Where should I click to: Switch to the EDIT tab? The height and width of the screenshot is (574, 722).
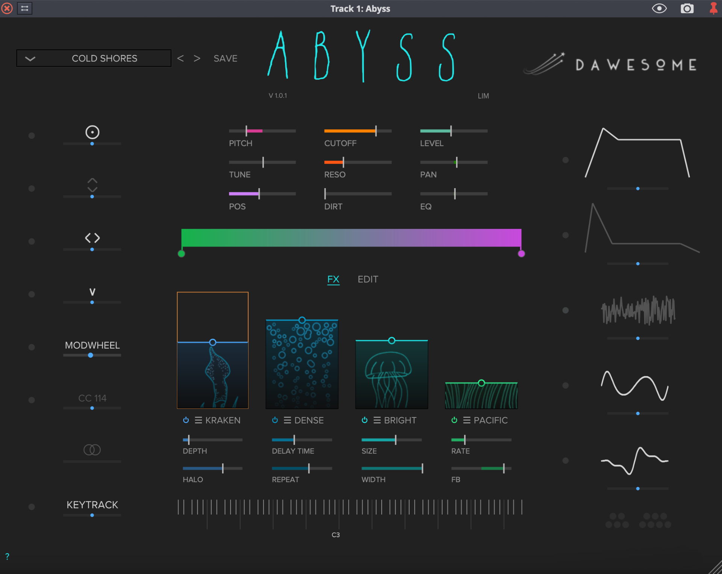click(368, 279)
